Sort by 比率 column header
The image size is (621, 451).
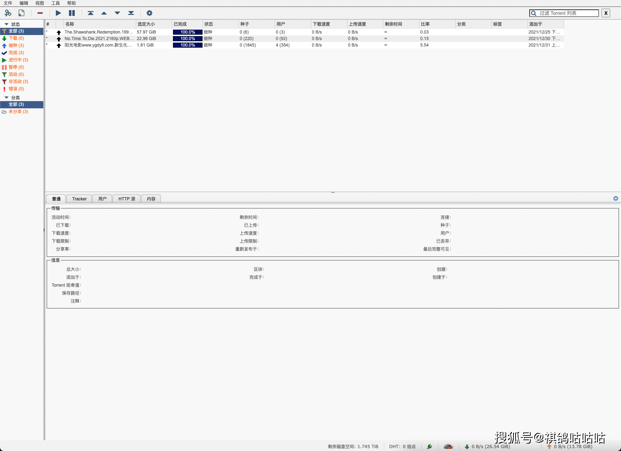pos(437,24)
